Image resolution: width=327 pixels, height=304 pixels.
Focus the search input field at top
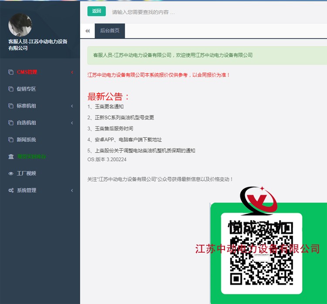[174, 12]
